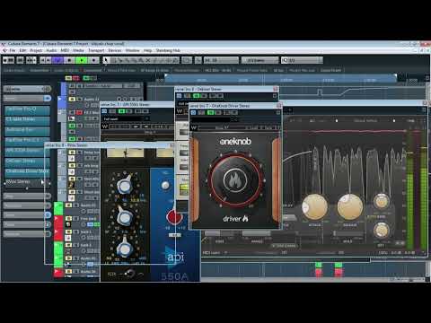Open the FabFilter Pro-Q insert slot
431x323 pixels.
tap(27, 109)
